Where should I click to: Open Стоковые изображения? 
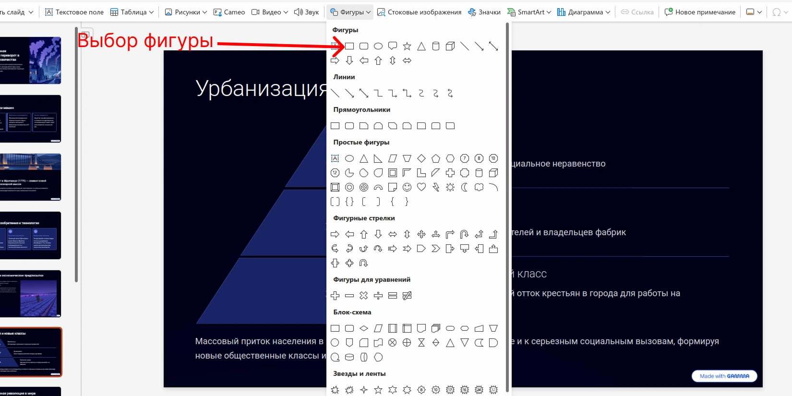point(419,12)
